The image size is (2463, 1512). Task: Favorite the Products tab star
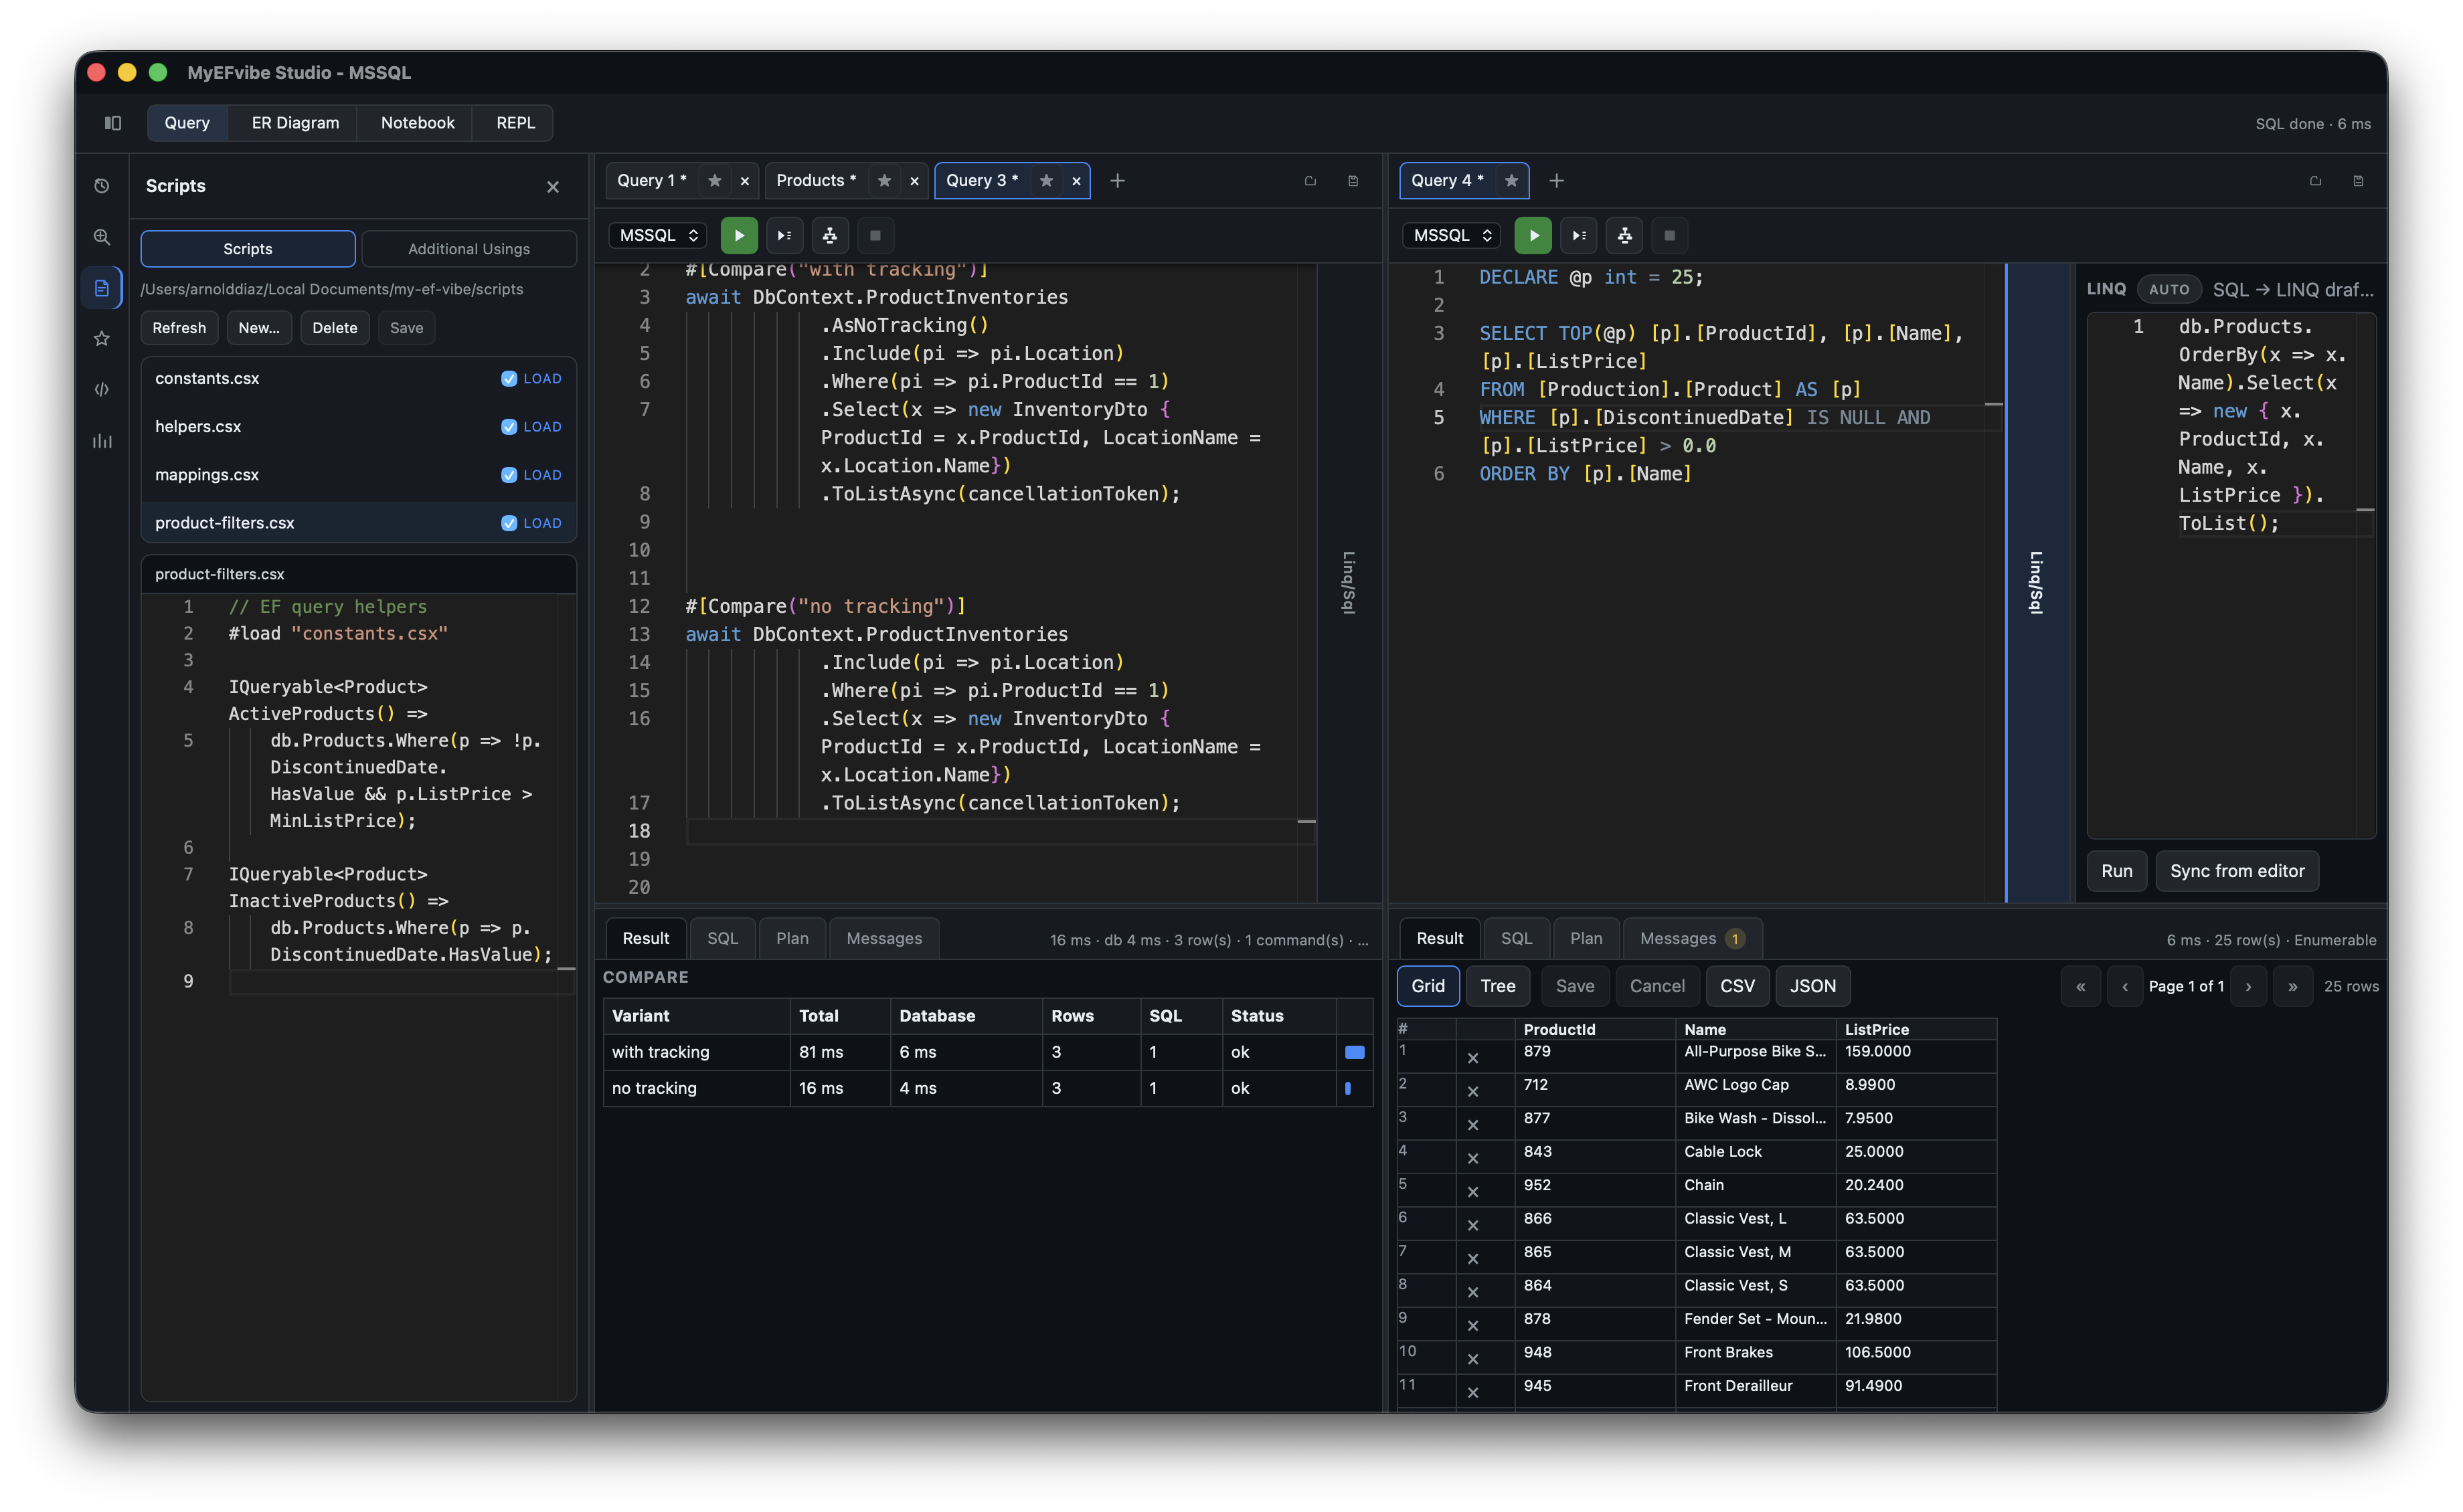tap(884, 181)
